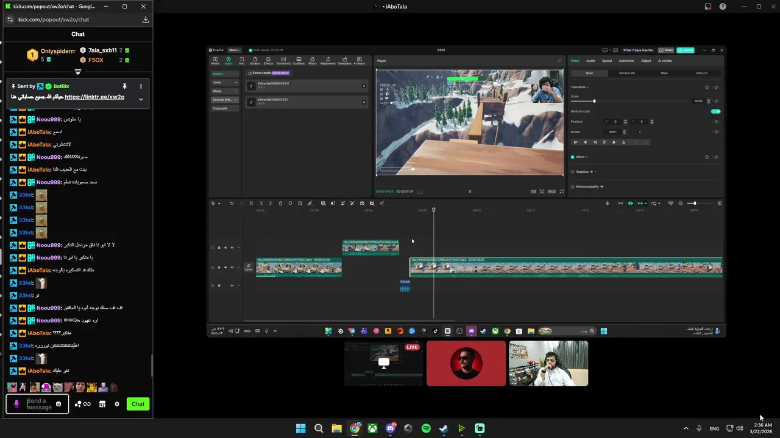Click the Share button in CapCut
This screenshot has width=780, height=438.
point(666,50)
